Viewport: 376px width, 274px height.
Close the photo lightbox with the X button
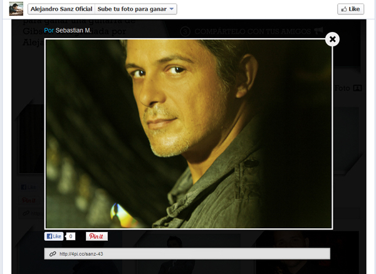[332, 39]
